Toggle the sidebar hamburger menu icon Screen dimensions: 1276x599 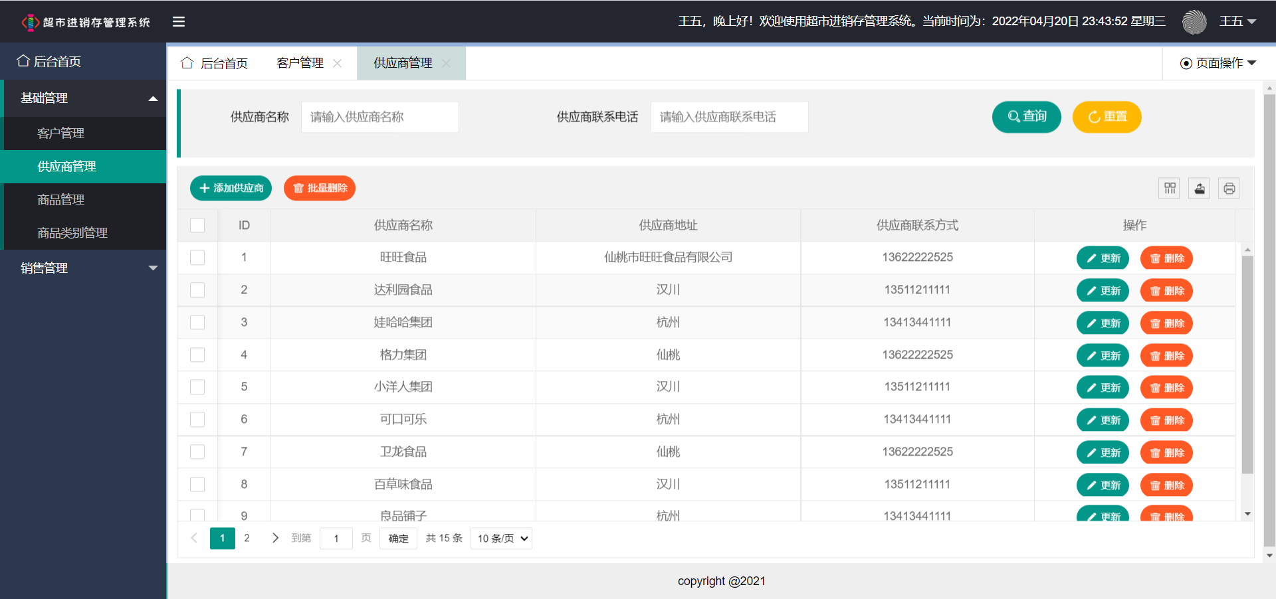(179, 21)
